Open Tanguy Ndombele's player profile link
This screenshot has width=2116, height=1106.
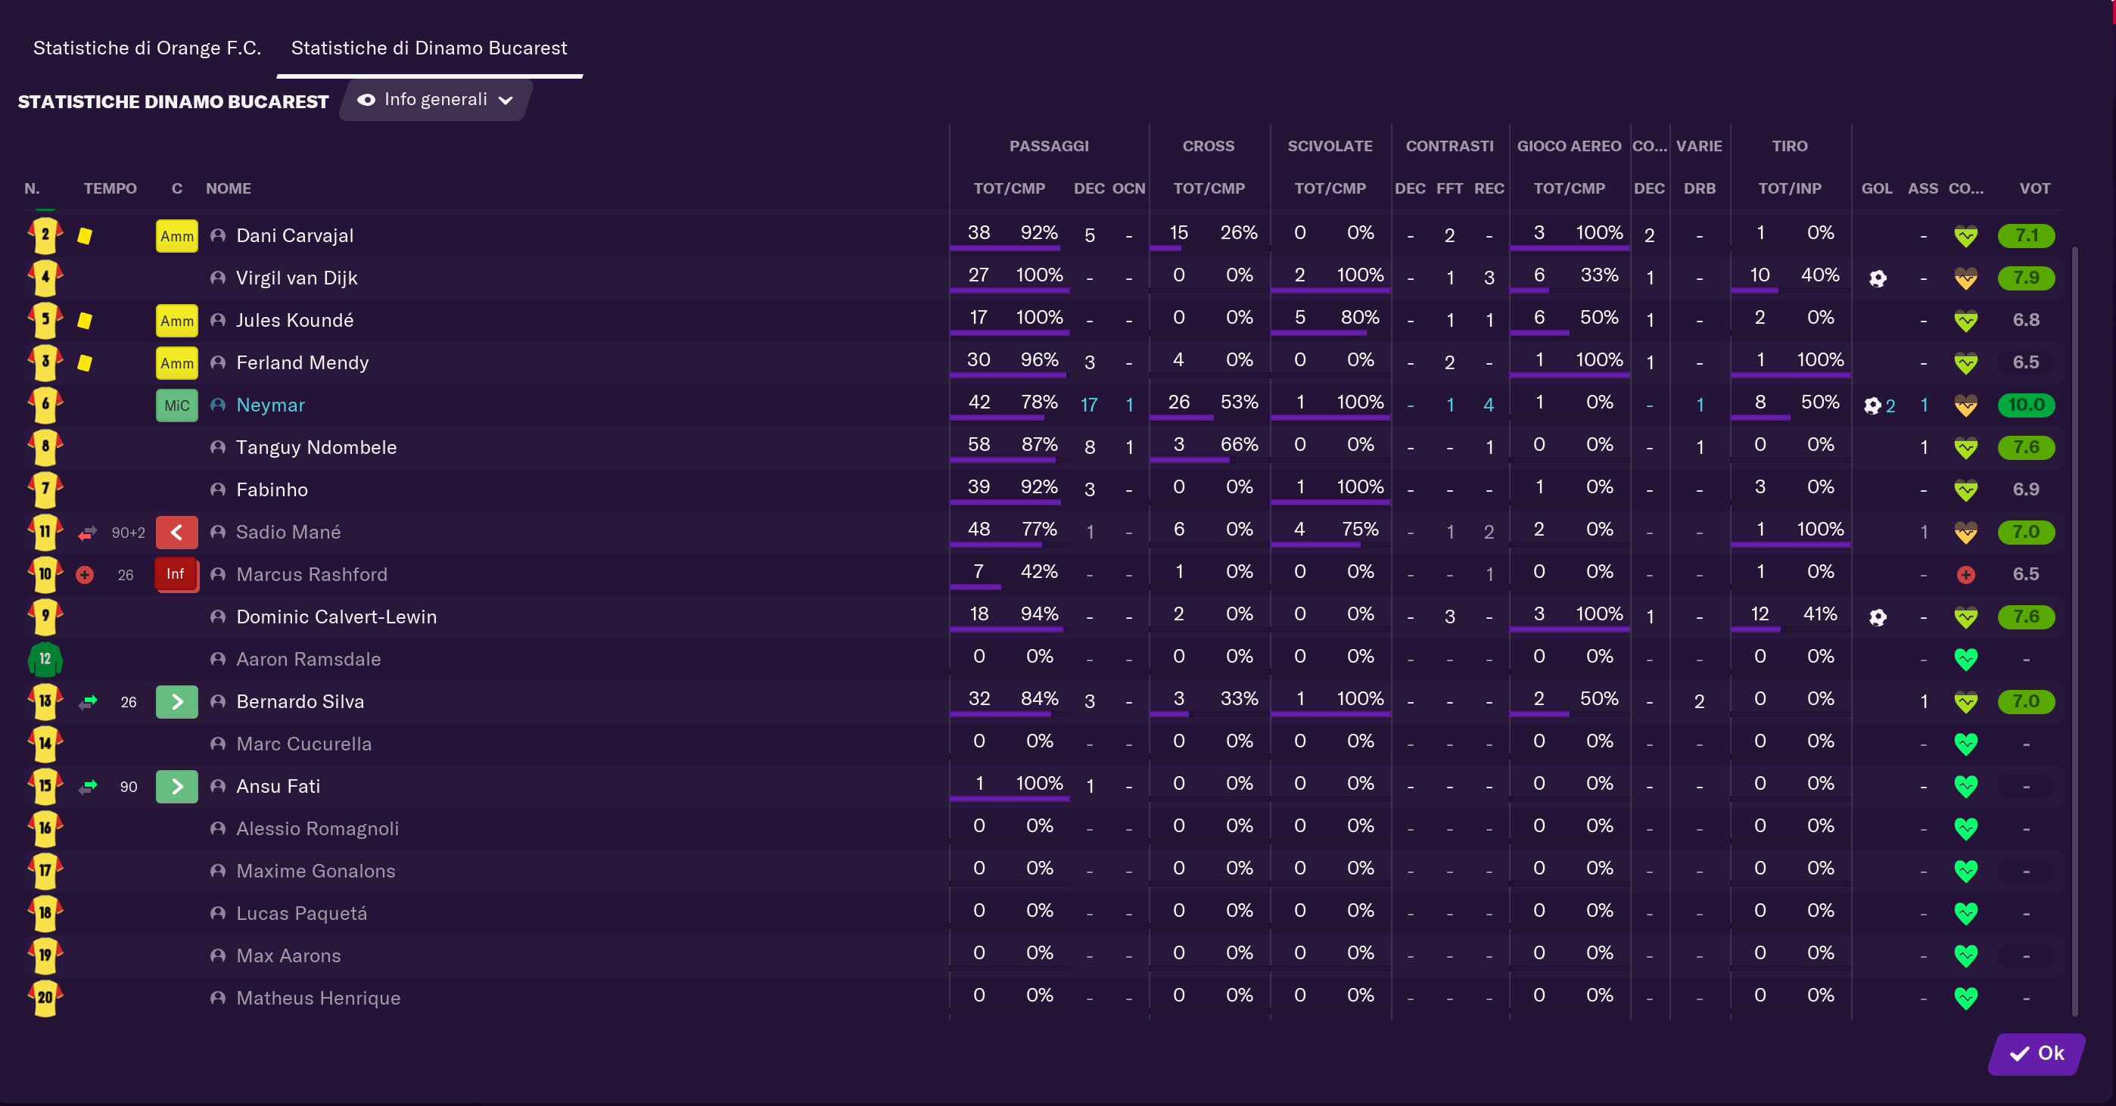click(x=316, y=448)
